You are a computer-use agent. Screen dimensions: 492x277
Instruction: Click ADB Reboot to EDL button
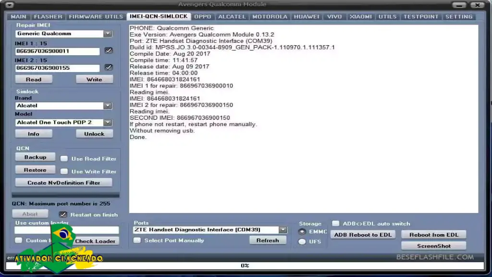[x=363, y=235]
